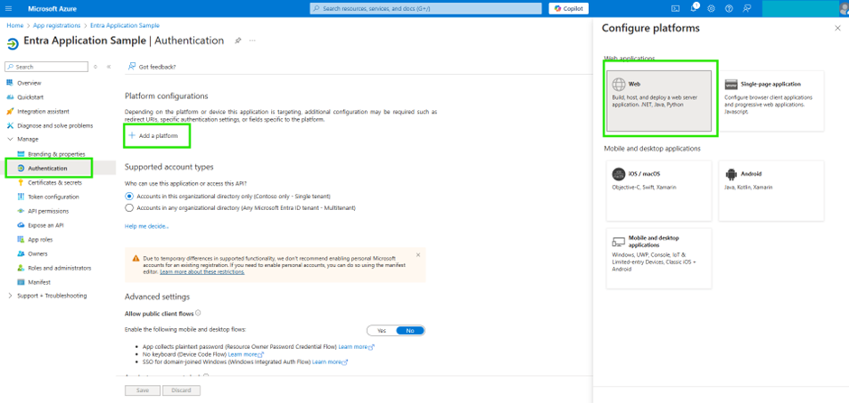Go to App registrations breadcrumb
849x403 pixels.
click(56, 25)
